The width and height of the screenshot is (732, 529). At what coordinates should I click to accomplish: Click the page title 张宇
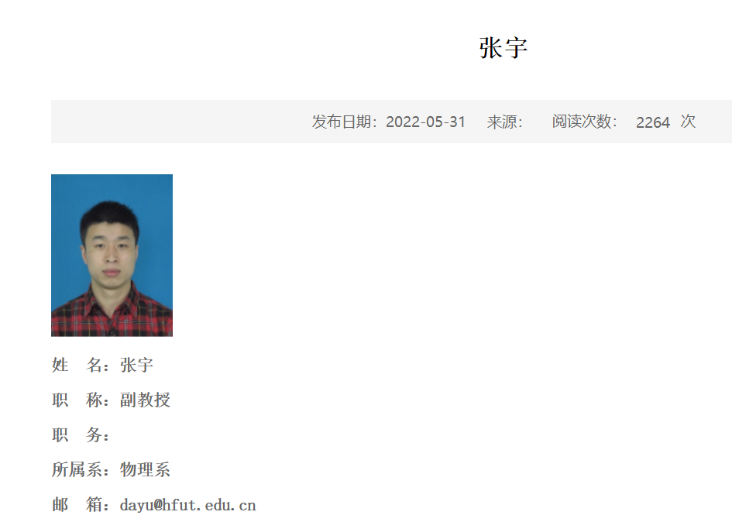pos(503,48)
